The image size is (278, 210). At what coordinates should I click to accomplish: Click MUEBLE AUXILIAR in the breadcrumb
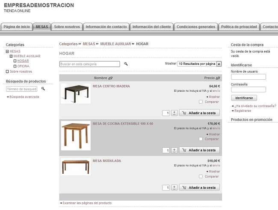click(x=115, y=44)
